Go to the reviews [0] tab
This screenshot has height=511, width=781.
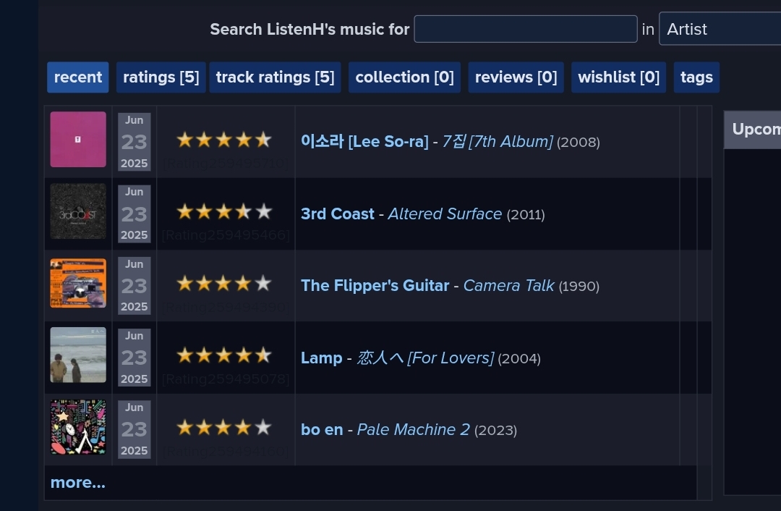(x=516, y=77)
